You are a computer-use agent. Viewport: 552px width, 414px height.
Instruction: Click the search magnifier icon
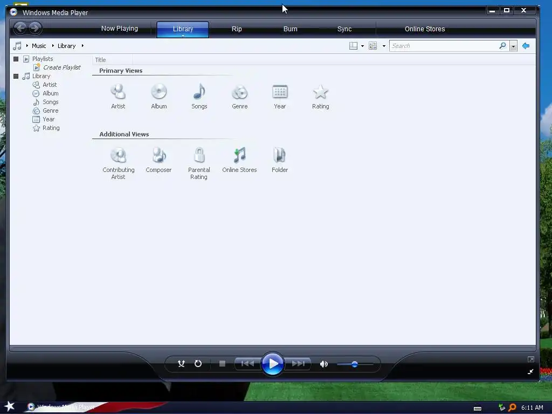[x=503, y=46]
